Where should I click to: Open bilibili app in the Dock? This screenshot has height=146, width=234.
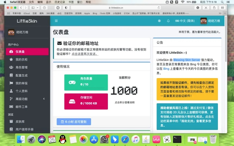pos(156,139)
